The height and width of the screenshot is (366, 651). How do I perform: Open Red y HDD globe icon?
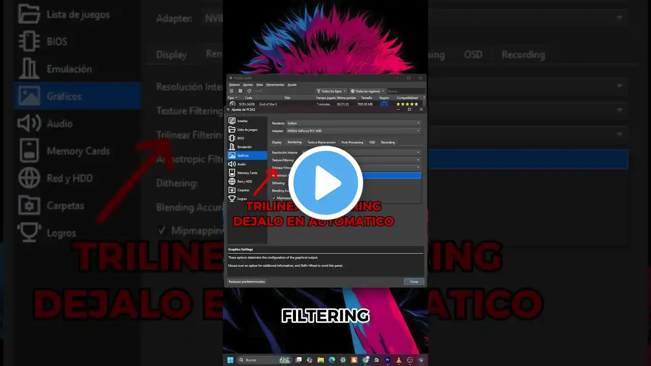coord(232,181)
